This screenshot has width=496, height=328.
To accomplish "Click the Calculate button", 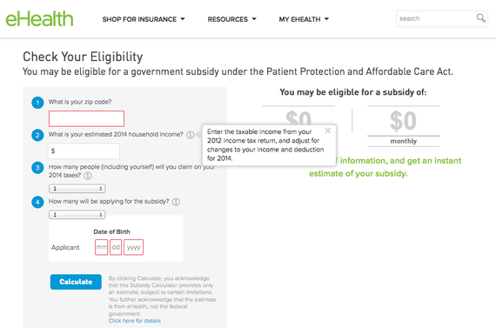I will point(76,282).
